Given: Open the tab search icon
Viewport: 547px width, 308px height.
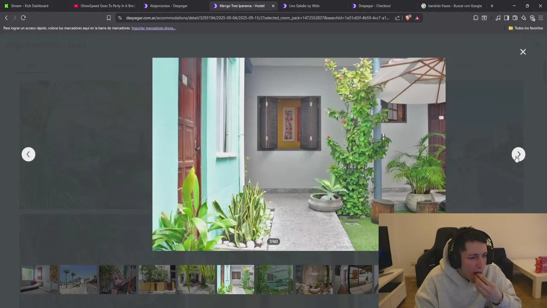Looking at the screenshot, I should [484, 18].
